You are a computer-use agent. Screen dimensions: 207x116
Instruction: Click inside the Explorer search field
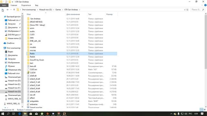[x=196, y=10]
